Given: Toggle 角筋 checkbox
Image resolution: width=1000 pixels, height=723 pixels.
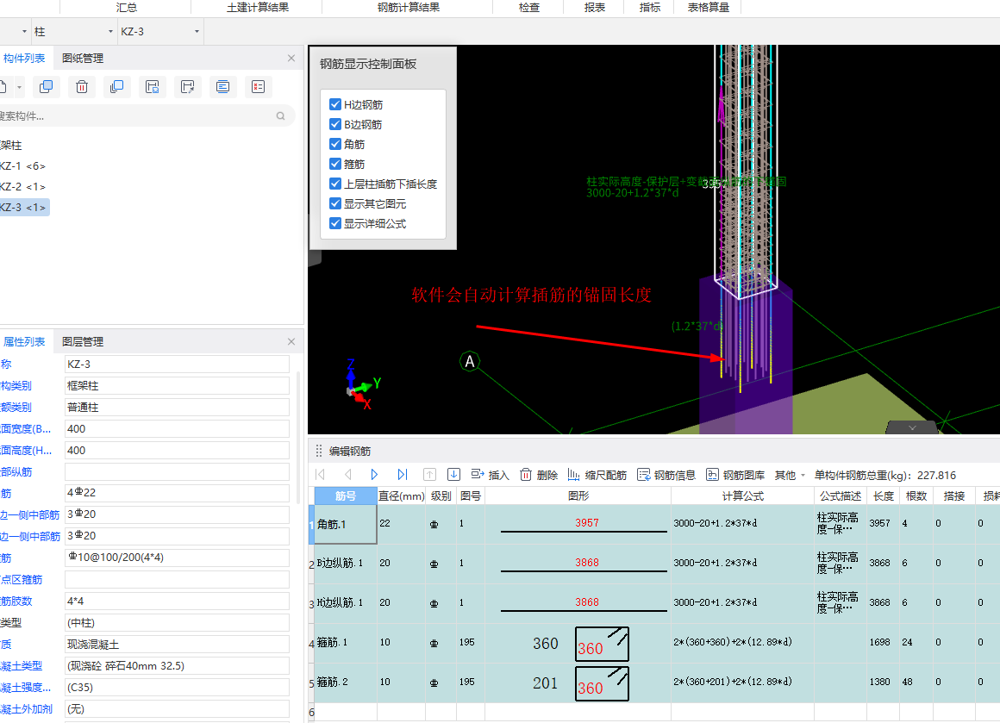Looking at the screenshot, I should [x=334, y=143].
